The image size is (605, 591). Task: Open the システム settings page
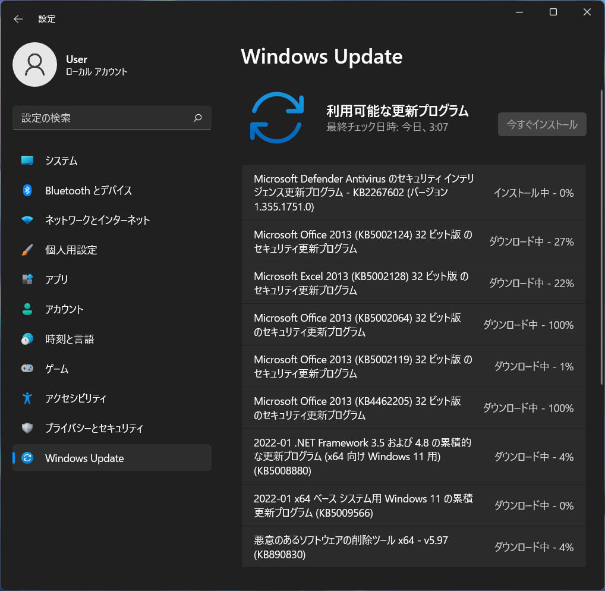[112, 161]
